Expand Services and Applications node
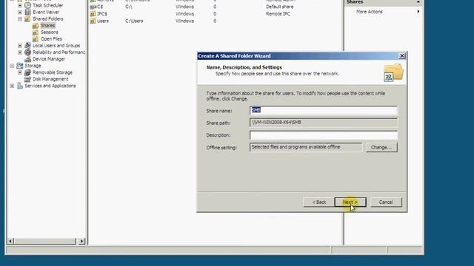This screenshot has height=266, width=474. coord(12,86)
